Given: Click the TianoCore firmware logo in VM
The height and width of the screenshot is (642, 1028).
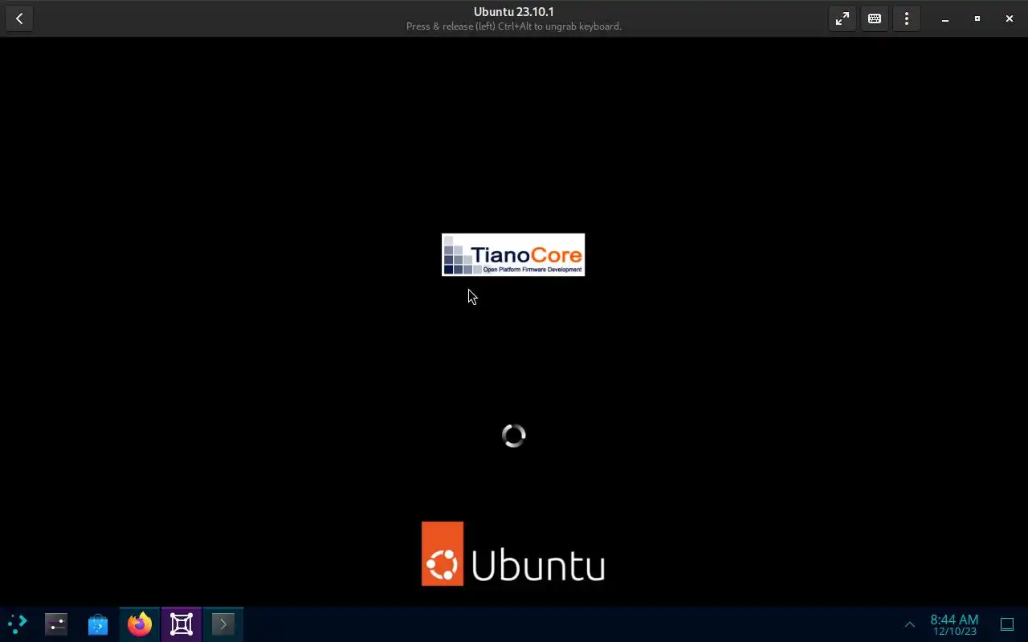Looking at the screenshot, I should point(513,254).
